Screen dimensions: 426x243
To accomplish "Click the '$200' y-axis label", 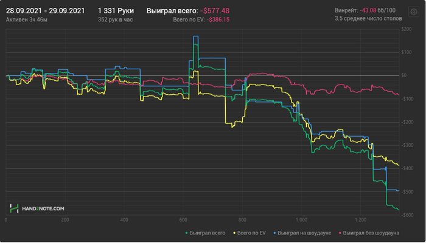I will click(407, 29).
